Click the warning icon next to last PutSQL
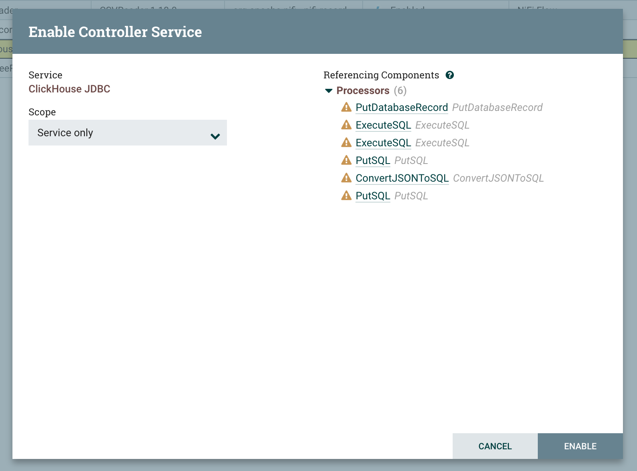This screenshot has height=471, width=637. pos(346,196)
